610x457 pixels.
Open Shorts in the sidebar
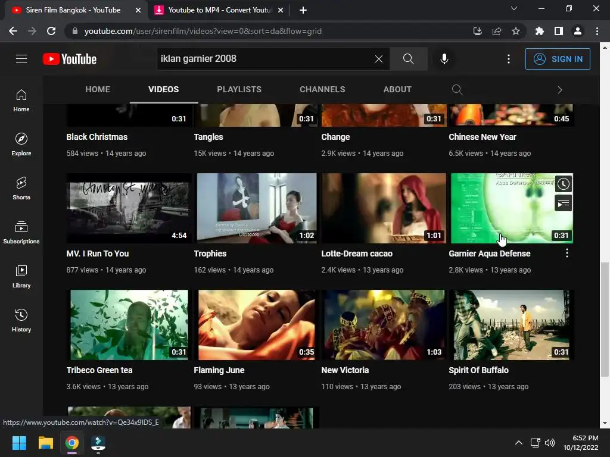pos(21,188)
